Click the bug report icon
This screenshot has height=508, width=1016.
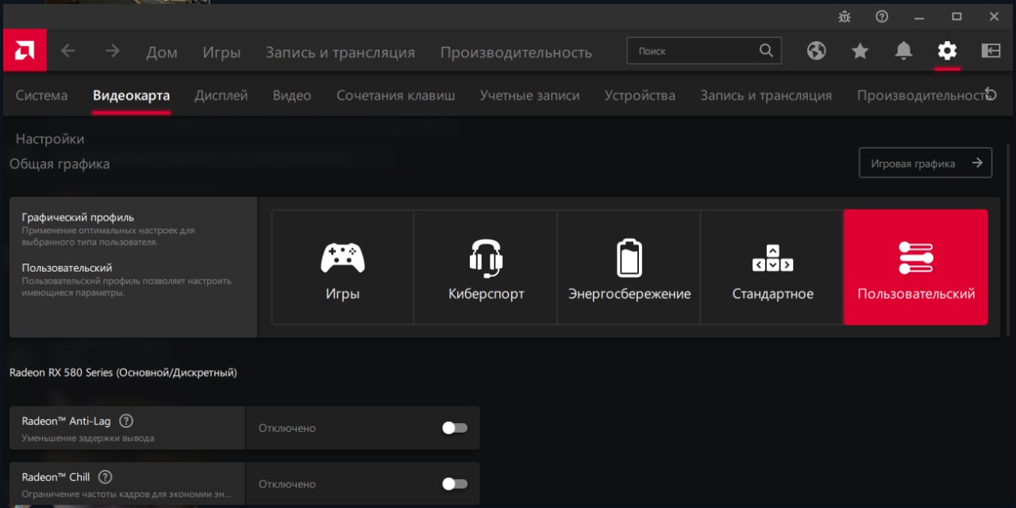[844, 16]
